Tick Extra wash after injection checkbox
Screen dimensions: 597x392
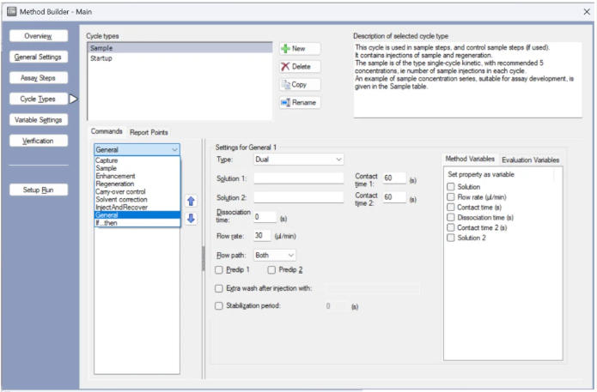click(x=219, y=288)
